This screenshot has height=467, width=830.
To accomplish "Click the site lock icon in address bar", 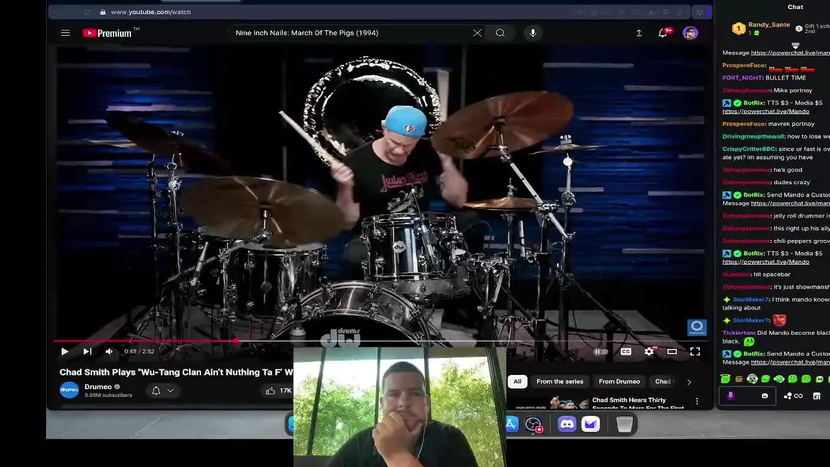I will [102, 12].
